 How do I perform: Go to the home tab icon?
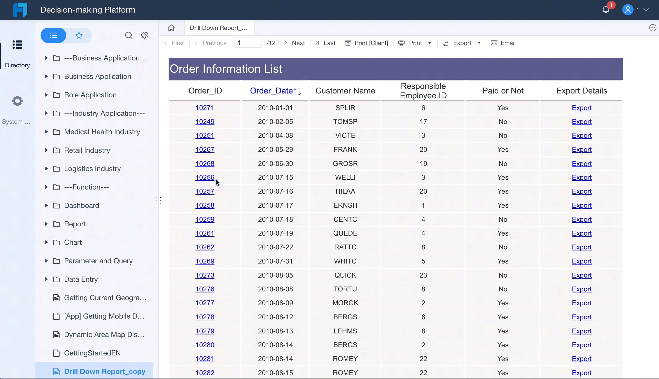tap(171, 28)
